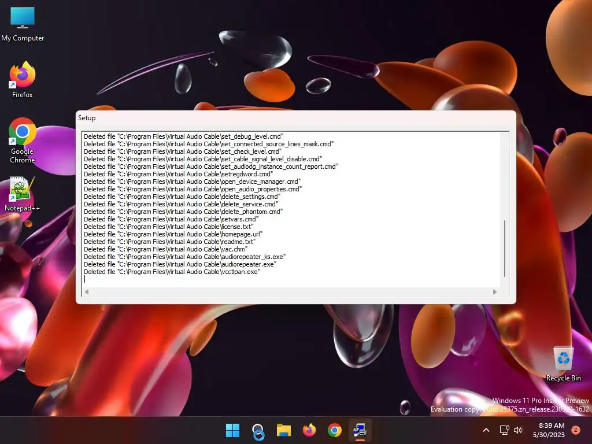Click the taskbar search icon

coord(258,431)
